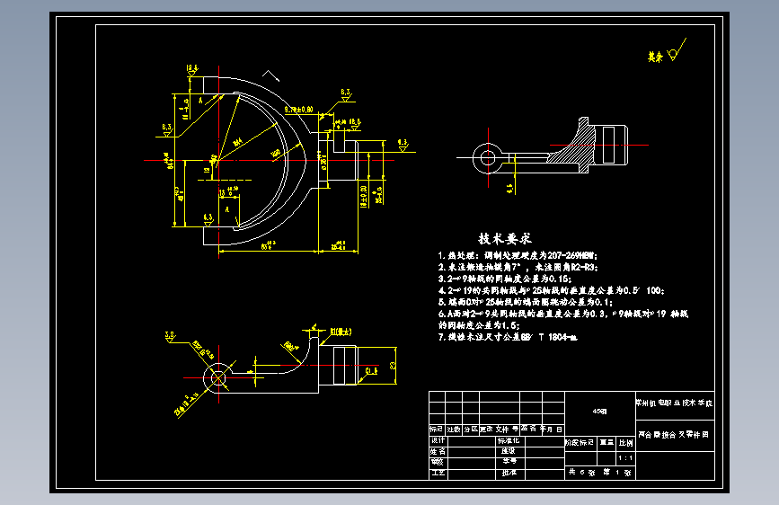Click the 工艺 cell in title block

coord(438,474)
